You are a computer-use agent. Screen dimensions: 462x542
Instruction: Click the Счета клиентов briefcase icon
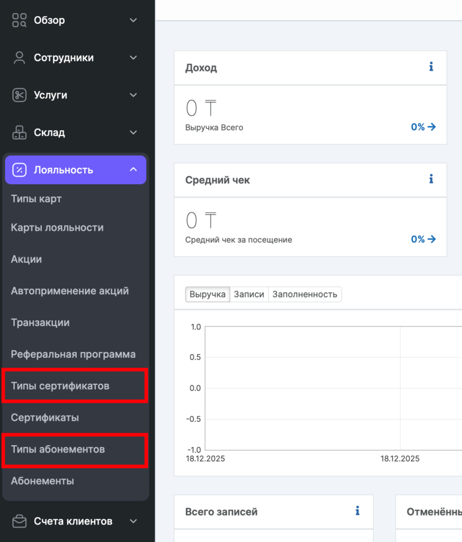19,521
